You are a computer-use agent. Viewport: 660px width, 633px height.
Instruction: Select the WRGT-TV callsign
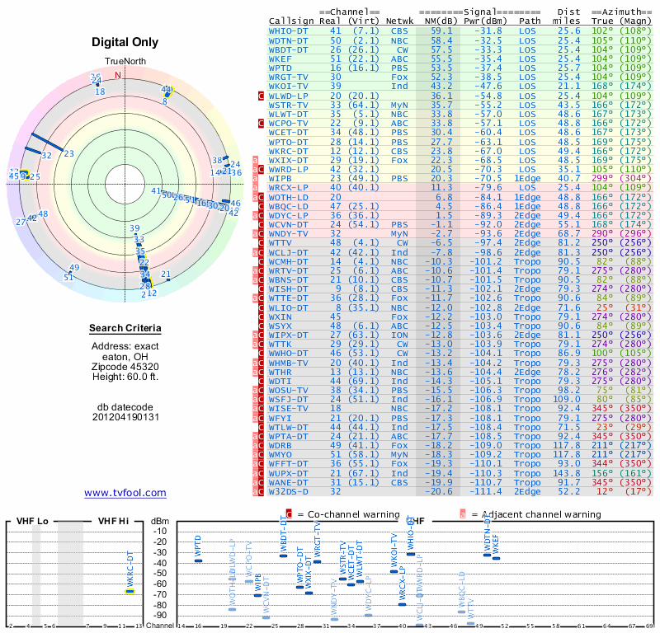(288, 77)
